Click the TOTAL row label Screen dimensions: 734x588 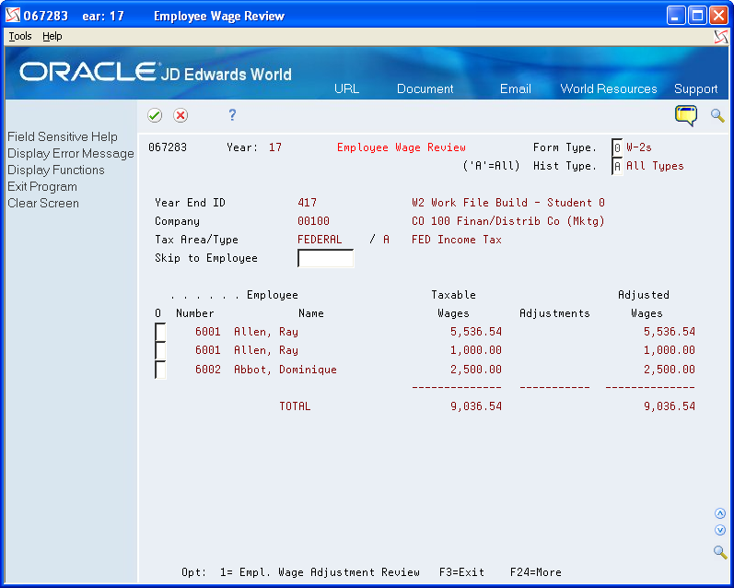295,406
